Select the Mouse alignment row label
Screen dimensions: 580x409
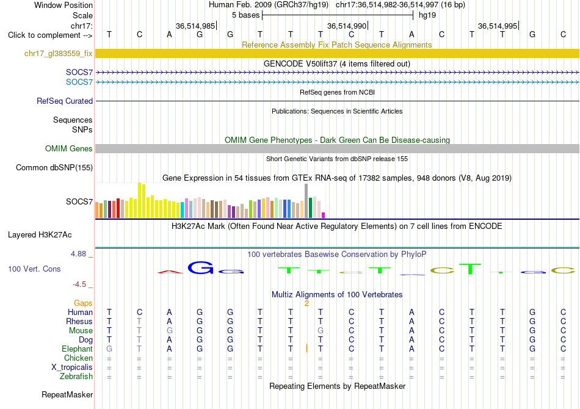click(x=81, y=331)
